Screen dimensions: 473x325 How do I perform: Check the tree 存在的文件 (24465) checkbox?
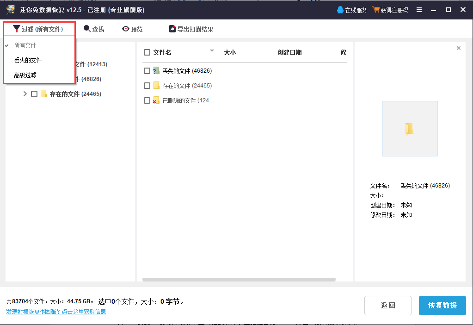(x=34, y=94)
